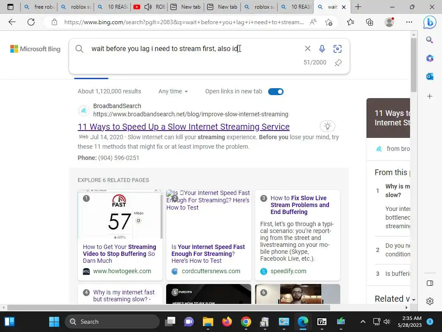Pin the search box
442x332 pixels.
338,62
